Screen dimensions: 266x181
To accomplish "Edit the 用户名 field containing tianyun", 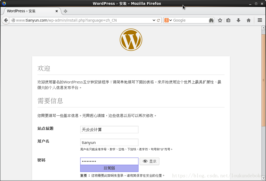I will pos(109,142).
